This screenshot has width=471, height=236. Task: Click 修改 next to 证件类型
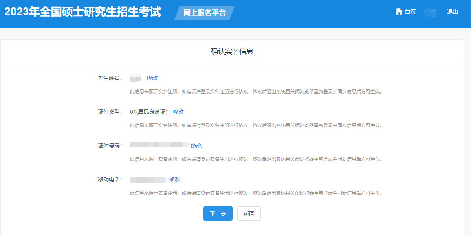pos(178,112)
